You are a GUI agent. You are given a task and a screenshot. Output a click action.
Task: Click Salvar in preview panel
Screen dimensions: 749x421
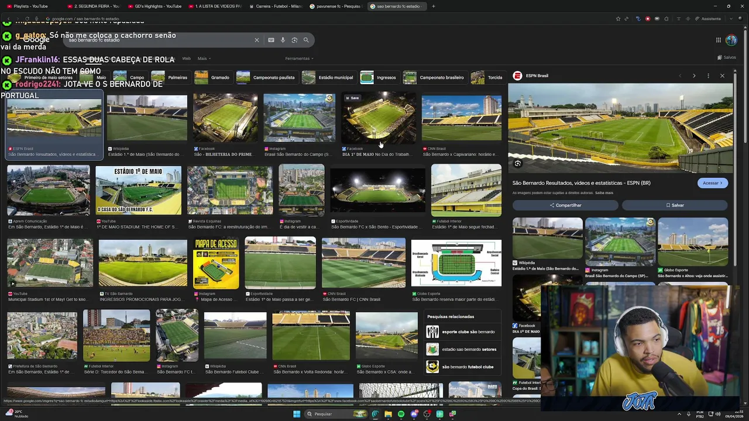(675, 205)
